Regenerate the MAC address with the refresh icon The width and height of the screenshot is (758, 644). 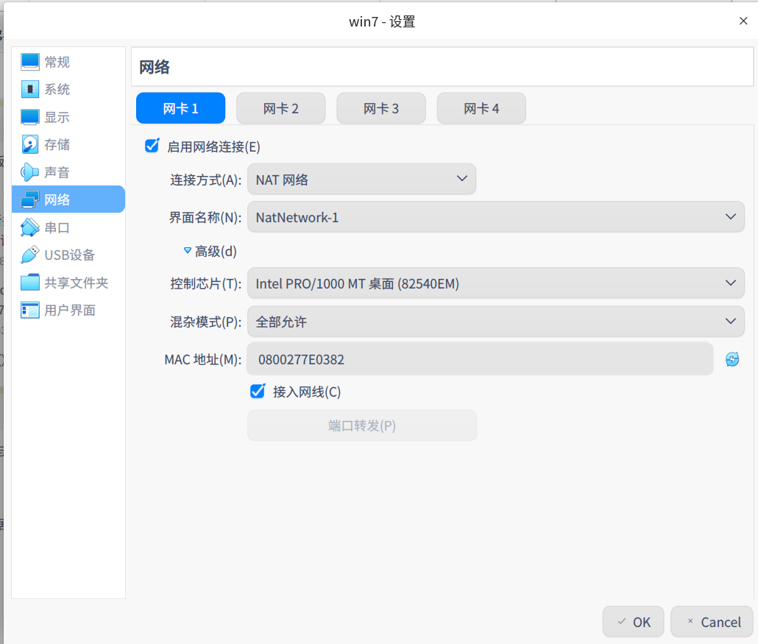pyautogui.click(x=732, y=359)
